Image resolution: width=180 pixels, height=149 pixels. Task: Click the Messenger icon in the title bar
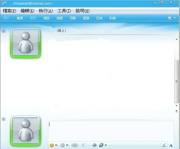pos(4,3)
